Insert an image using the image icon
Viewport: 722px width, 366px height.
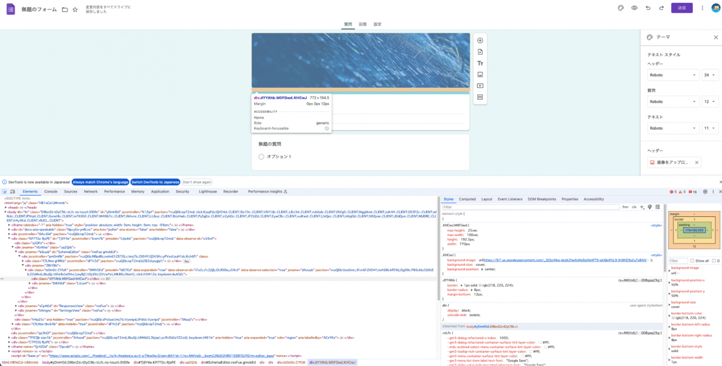click(x=480, y=74)
